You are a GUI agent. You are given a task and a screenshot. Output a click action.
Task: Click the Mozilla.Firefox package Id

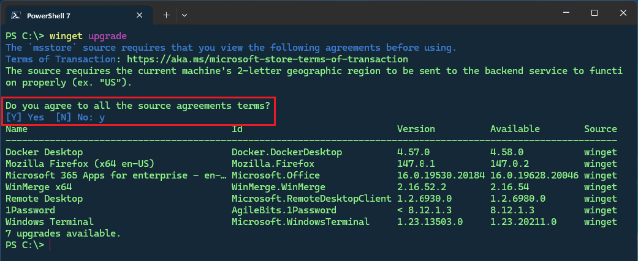pyautogui.click(x=273, y=164)
